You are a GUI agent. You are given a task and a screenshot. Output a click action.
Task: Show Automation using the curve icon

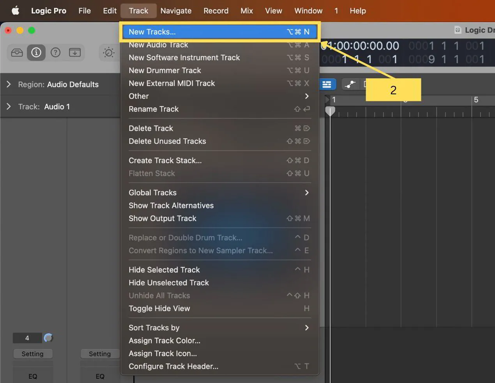[x=350, y=84]
